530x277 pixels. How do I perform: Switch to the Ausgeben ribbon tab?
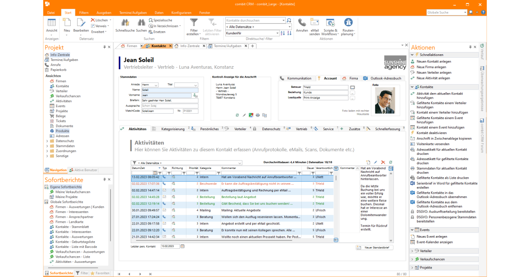[104, 13]
